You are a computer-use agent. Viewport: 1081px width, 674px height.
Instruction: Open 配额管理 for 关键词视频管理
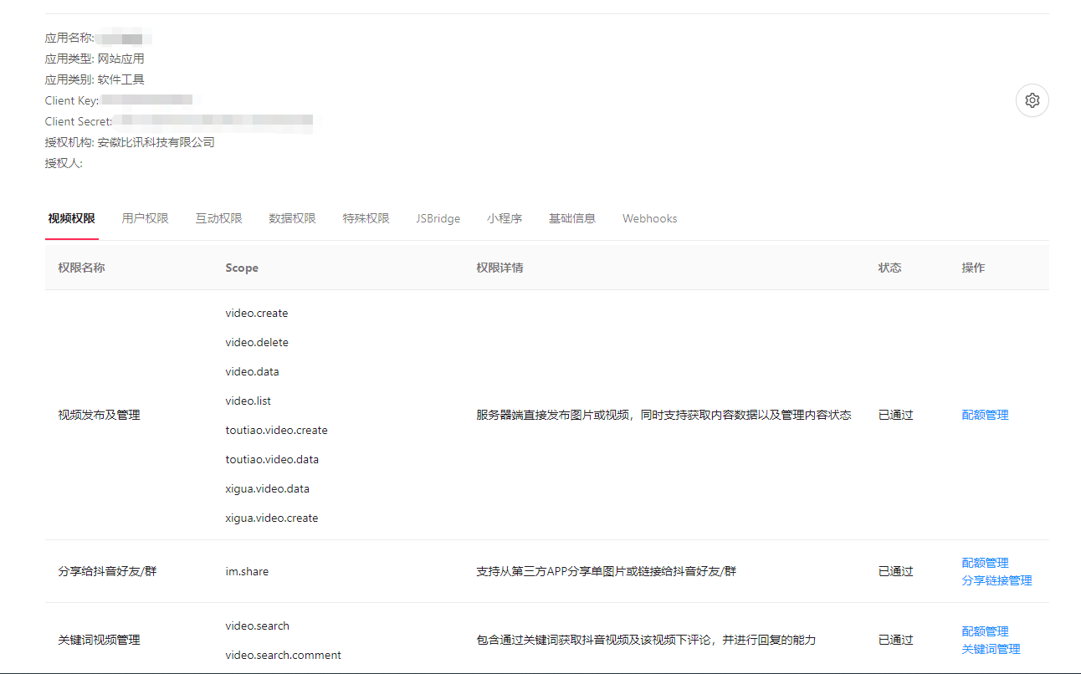[985, 631]
